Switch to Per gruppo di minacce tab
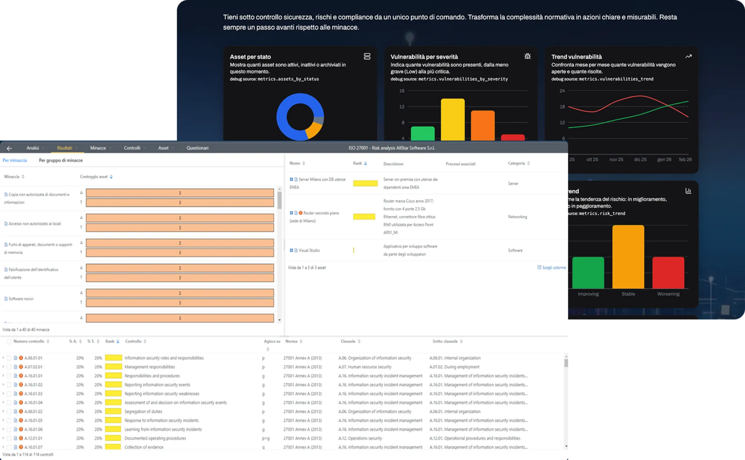This screenshot has width=745, height=460. coord(61,160)
